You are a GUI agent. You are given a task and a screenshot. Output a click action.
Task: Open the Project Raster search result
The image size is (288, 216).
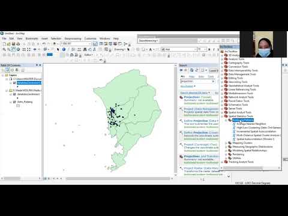click(x=201, y=168)
